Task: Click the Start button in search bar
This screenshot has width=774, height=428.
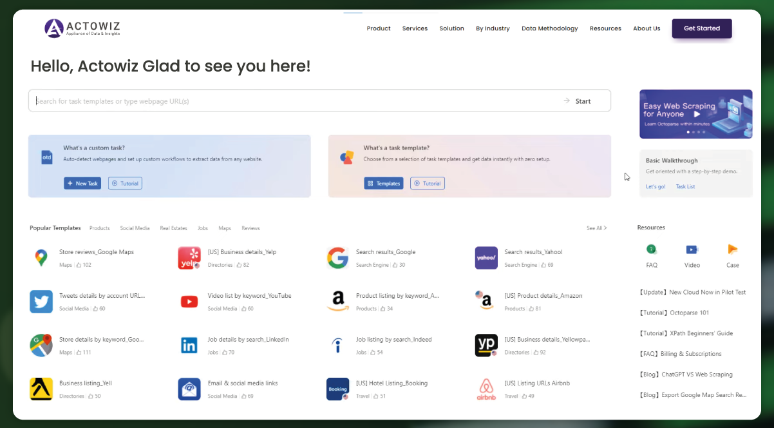Action: tap(577, 101)
